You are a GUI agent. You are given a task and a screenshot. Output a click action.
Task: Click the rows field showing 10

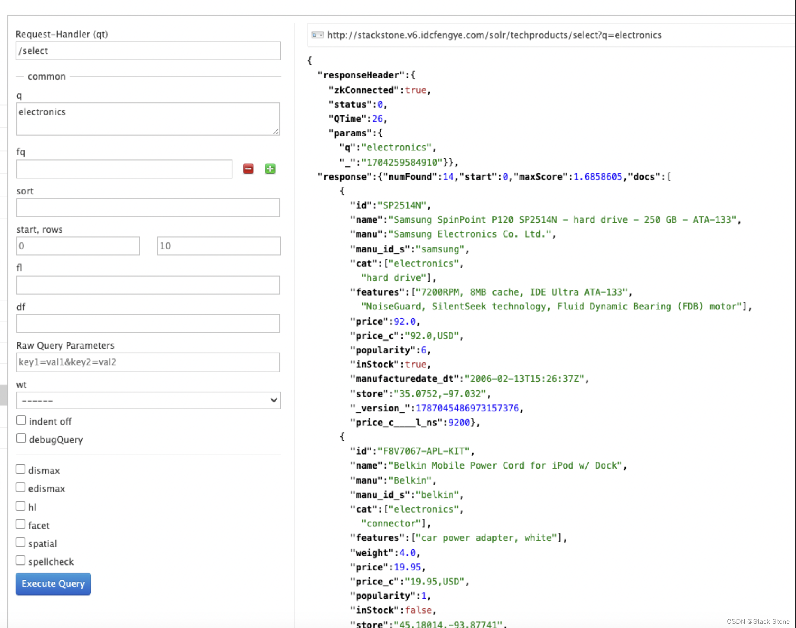[x=219, y=246]
